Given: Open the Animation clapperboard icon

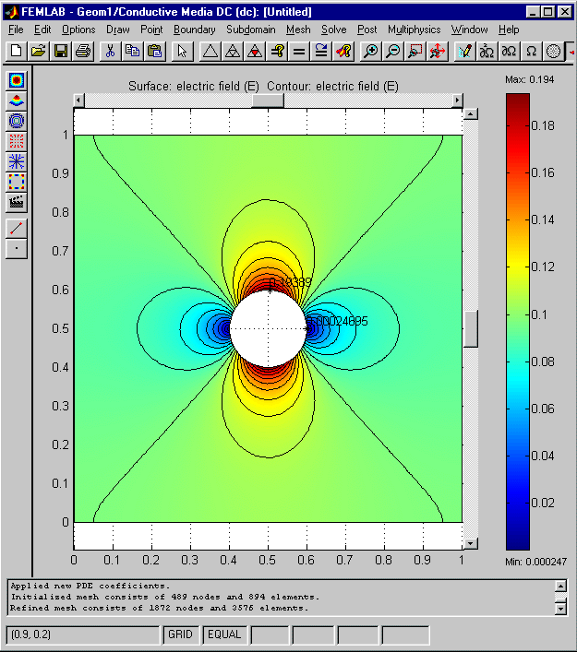Looking at the screenshot, I should point(17,202).
